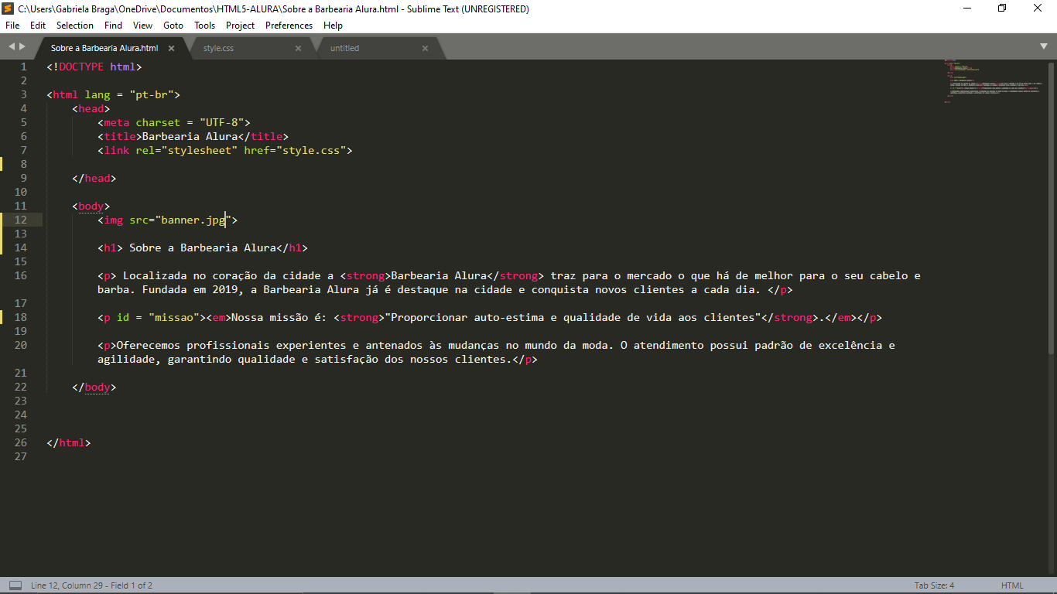
Task: Open the Help menu
Action: click(333, 26)
